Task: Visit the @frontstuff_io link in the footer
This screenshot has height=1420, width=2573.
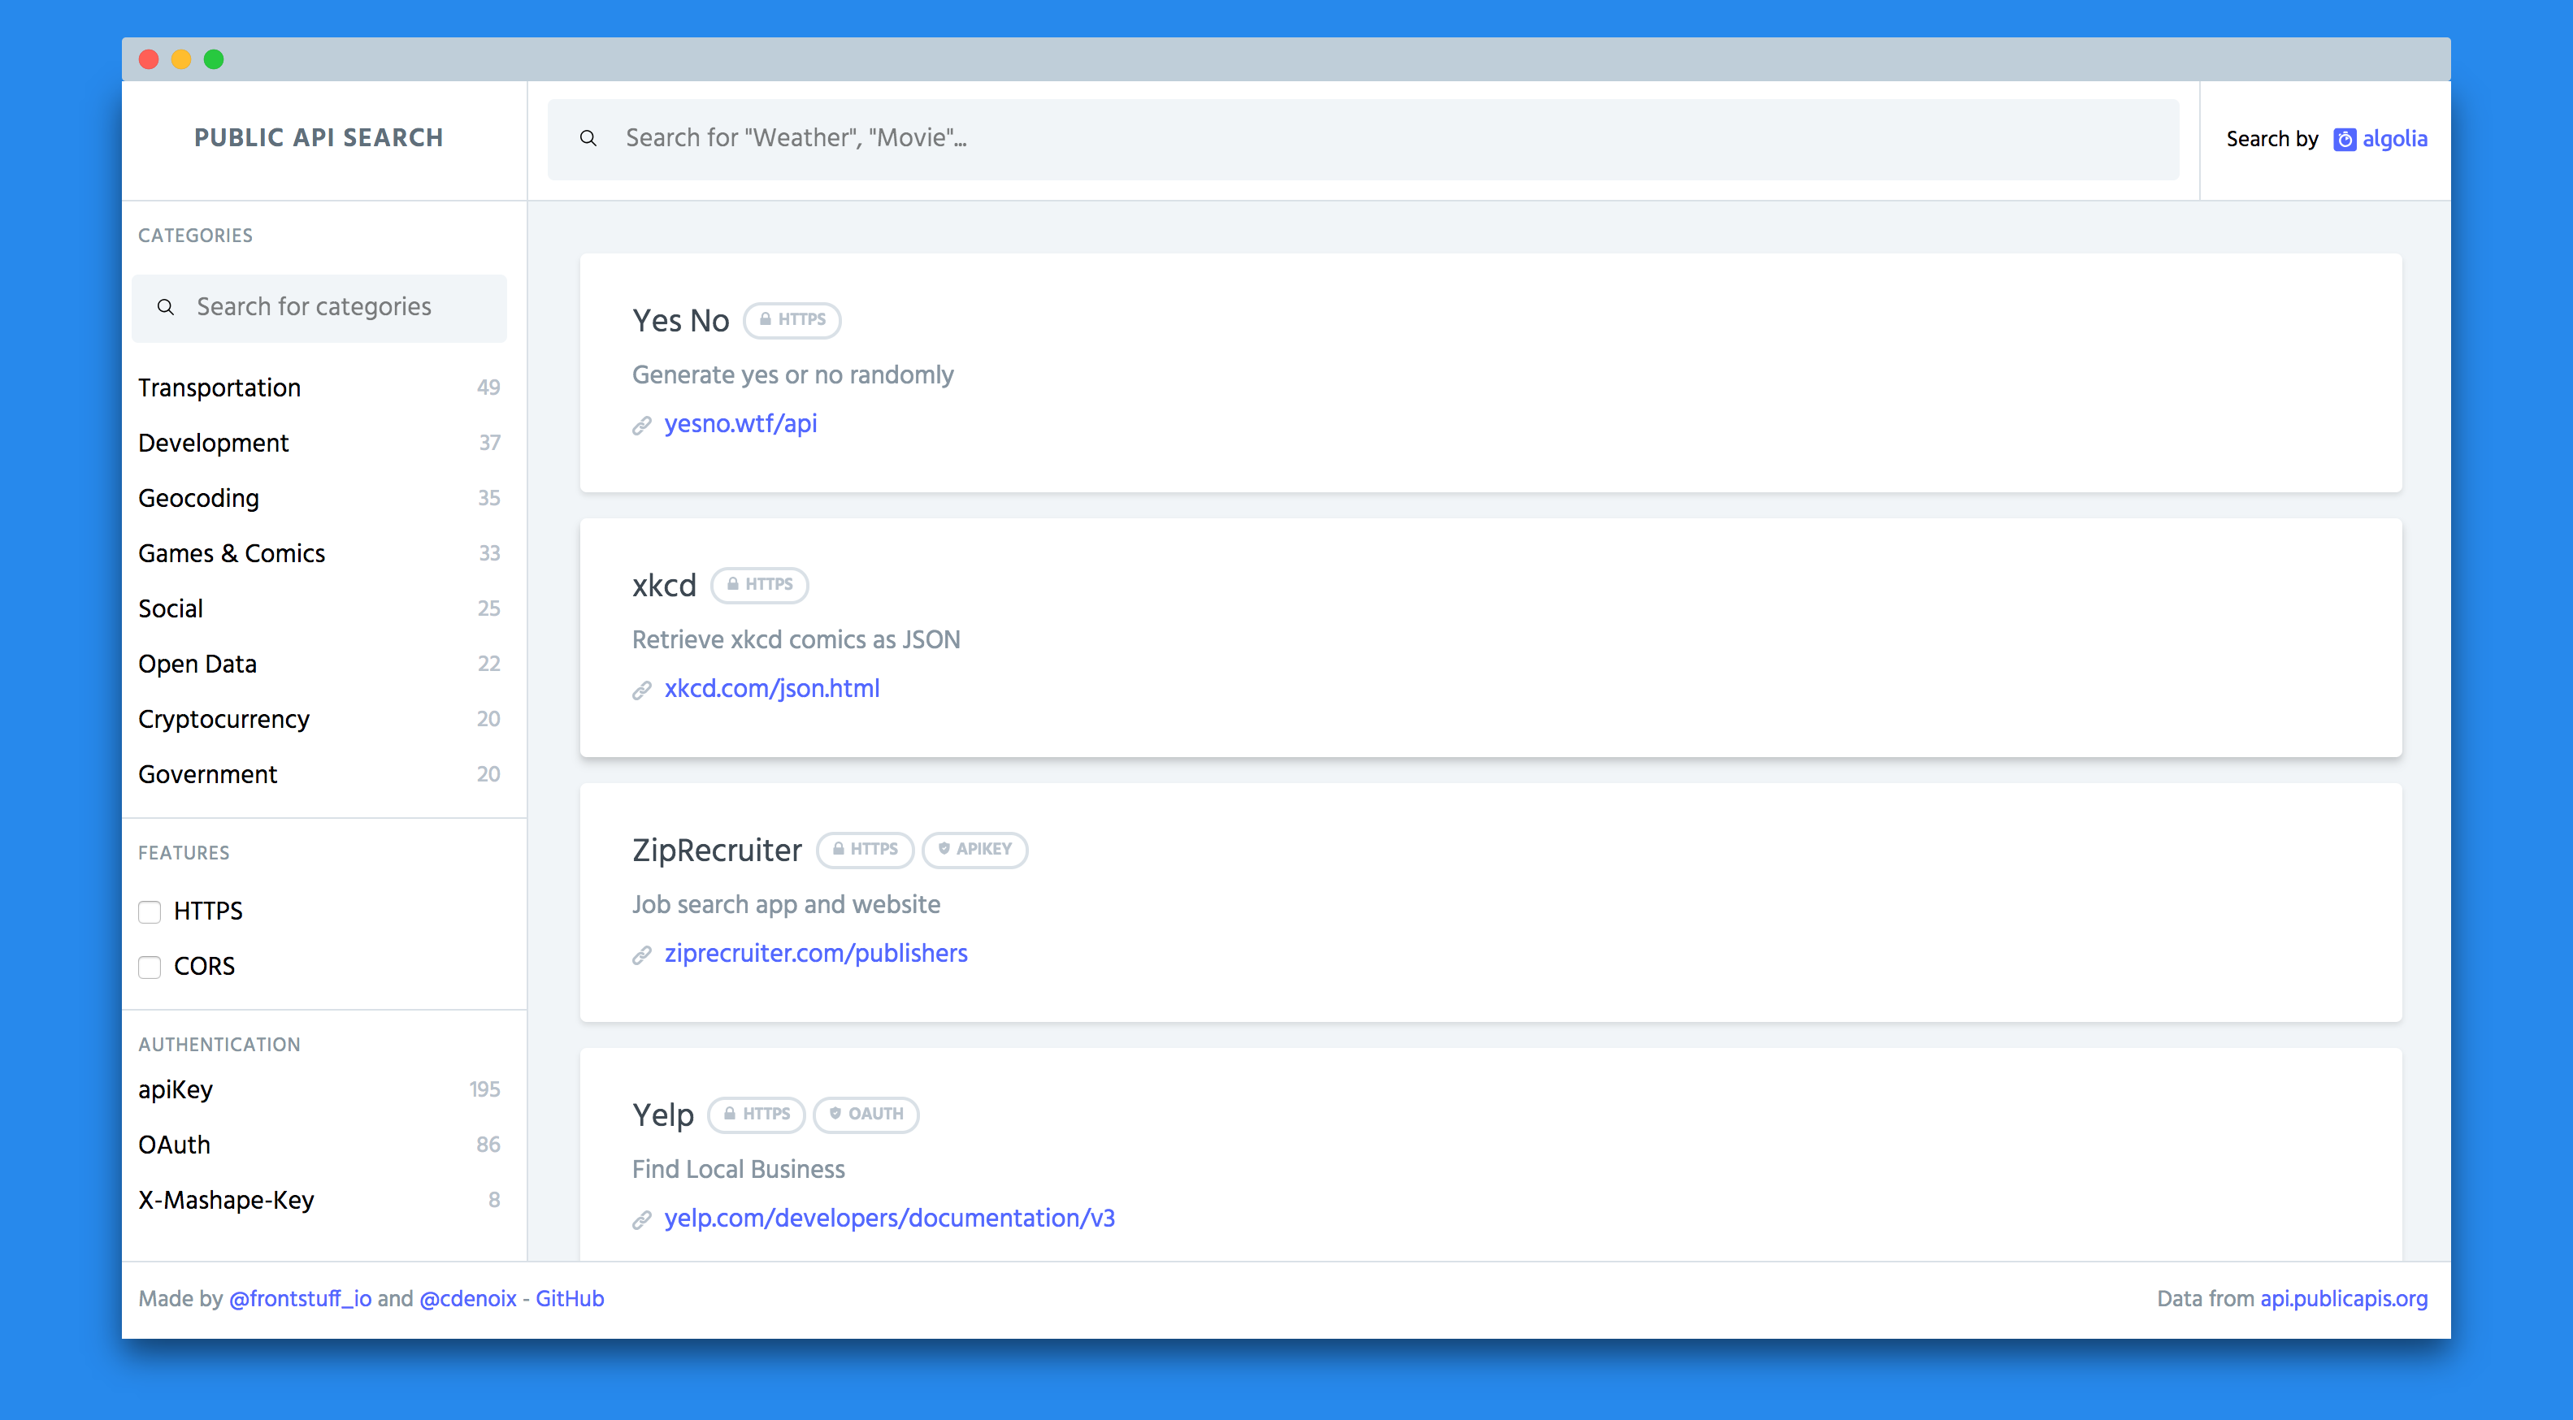Action: [x=300, y=1298]
